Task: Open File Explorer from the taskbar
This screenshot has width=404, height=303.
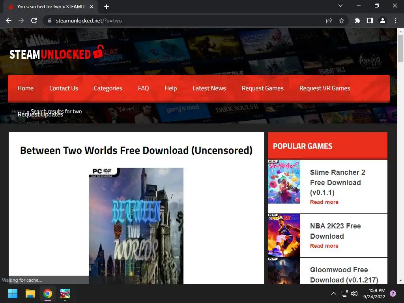Action: coord(30,294)
